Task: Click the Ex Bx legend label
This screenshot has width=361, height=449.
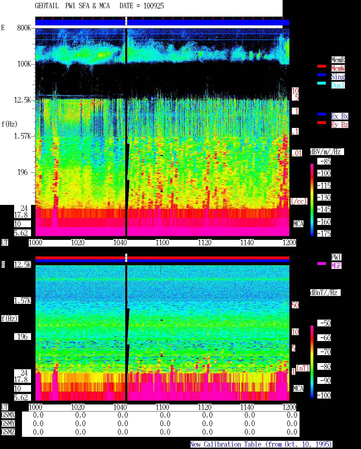Action: [x=340, y=116]
